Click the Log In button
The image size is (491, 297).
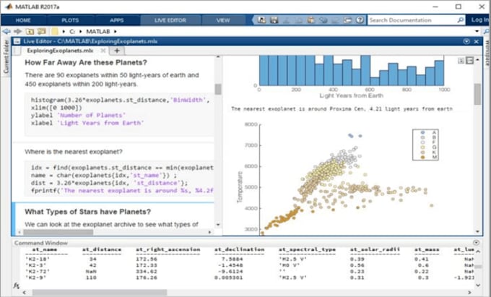pyautogui.click(x=479, y=20)
